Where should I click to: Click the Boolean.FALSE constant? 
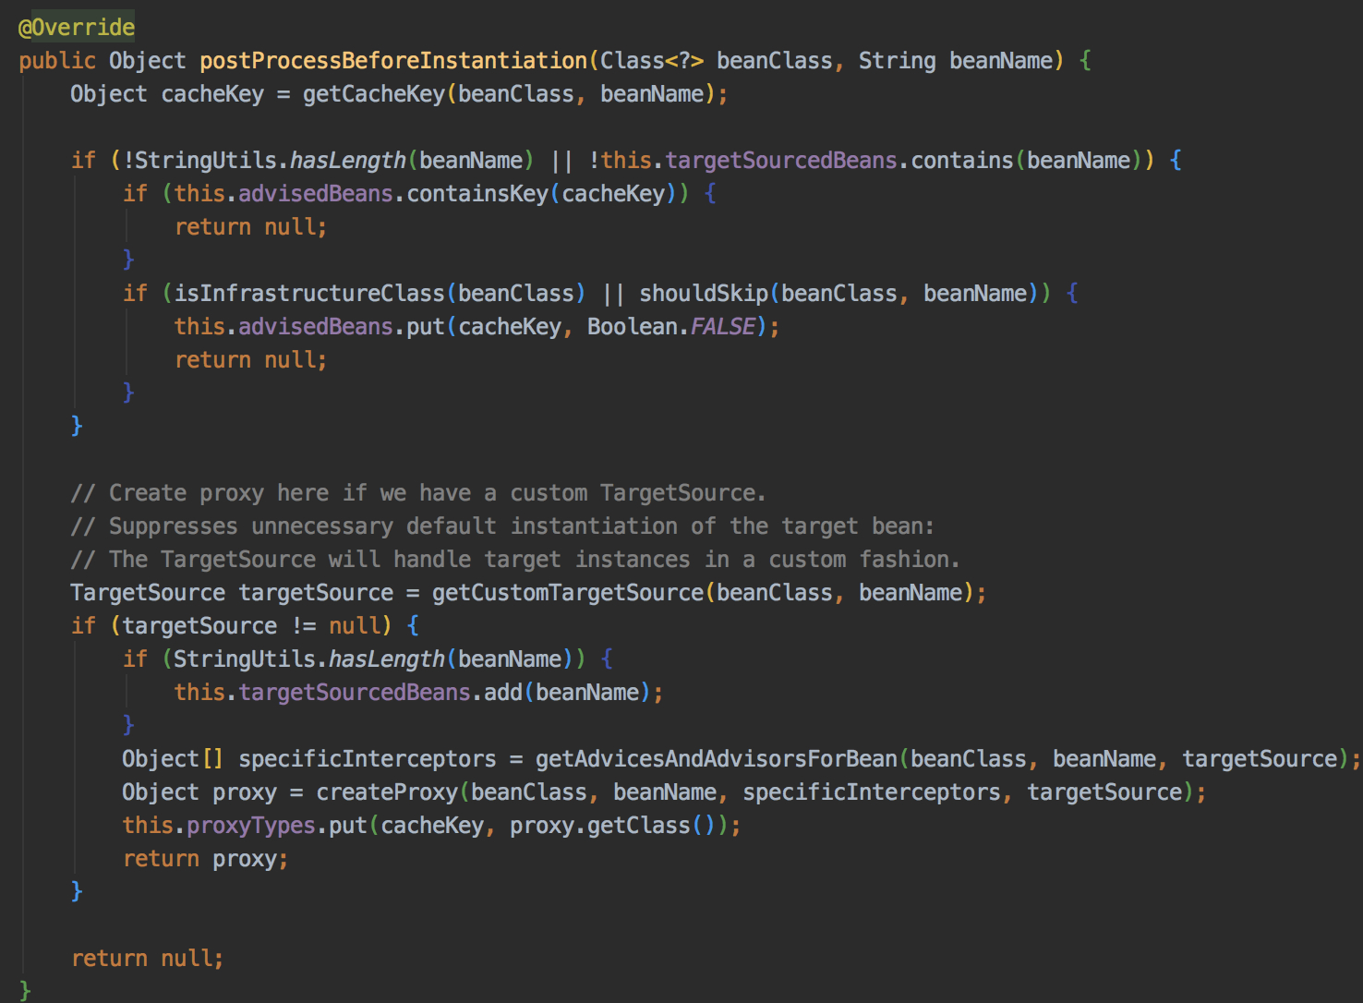[x=671, y=327]
